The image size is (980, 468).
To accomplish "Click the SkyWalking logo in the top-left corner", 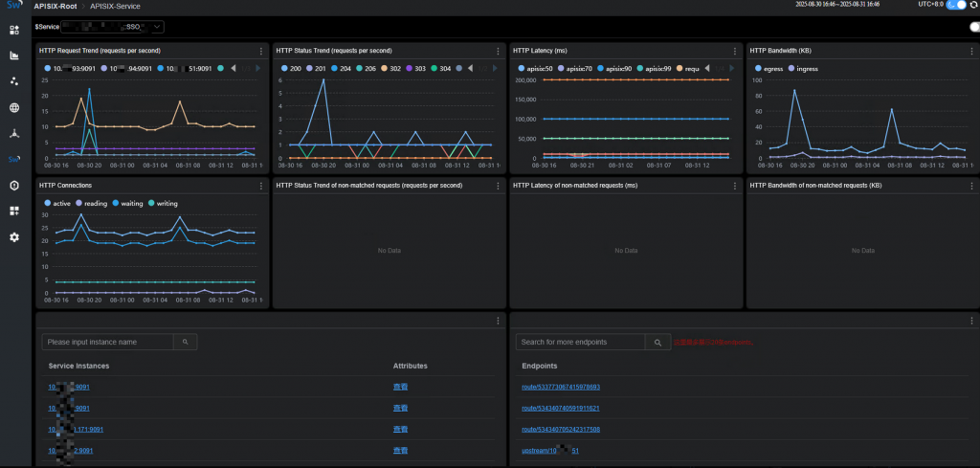I will pos(13,5).
